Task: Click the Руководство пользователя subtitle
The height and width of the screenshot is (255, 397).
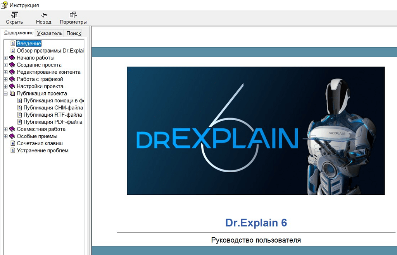Action: coord(256,240)
